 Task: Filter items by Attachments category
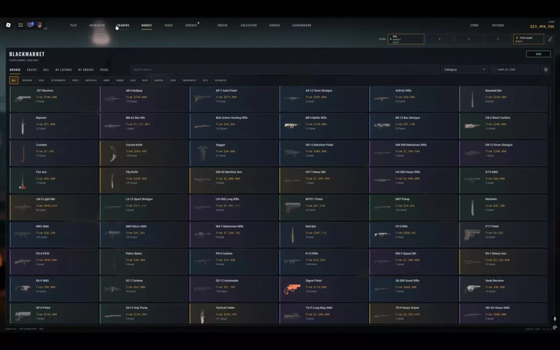pos(58,80)
